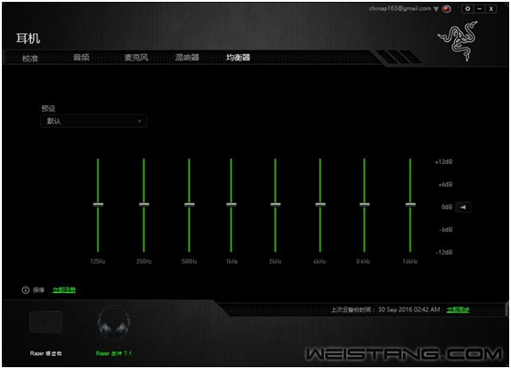
Task: Click the 立即注册 register now link
Action: pyautogui.click(x=64, y=289)
